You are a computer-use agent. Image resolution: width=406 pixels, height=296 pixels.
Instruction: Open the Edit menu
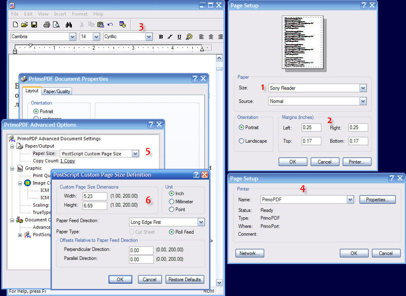tap(28, 14)
